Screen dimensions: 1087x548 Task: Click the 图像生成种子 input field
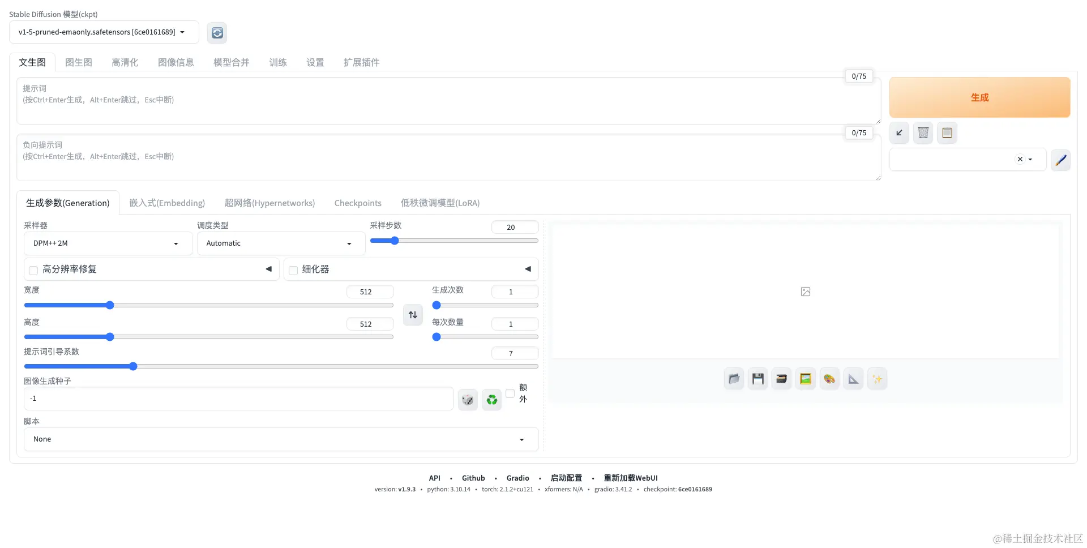[238, 399]
